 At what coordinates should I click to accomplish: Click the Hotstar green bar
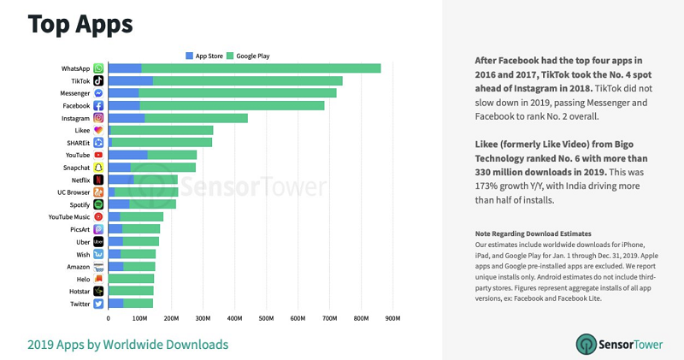(131, 291)
